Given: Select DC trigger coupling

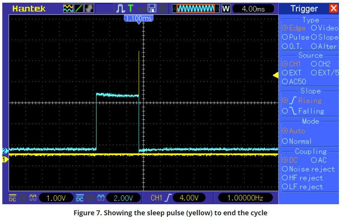Looking at the screenshot, I should (290, 160).
